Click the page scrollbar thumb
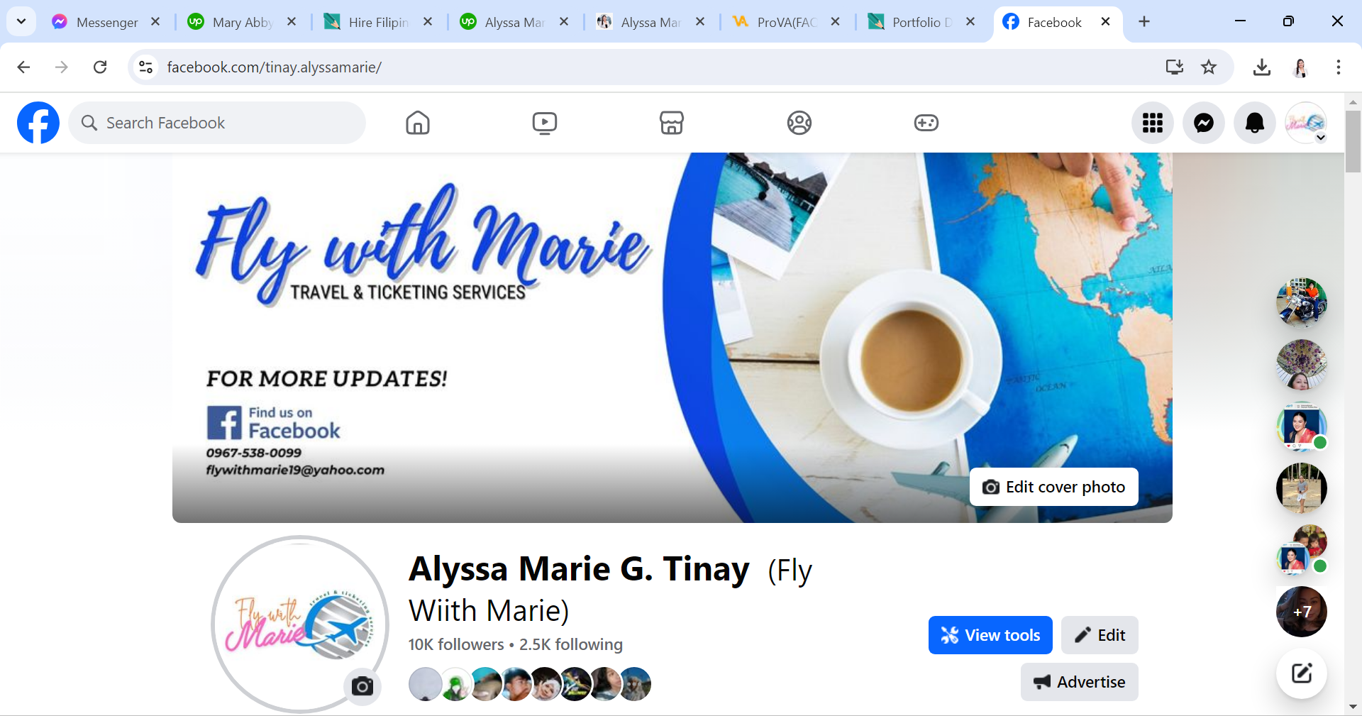The image size is (1362, 716). (1353, 141)
